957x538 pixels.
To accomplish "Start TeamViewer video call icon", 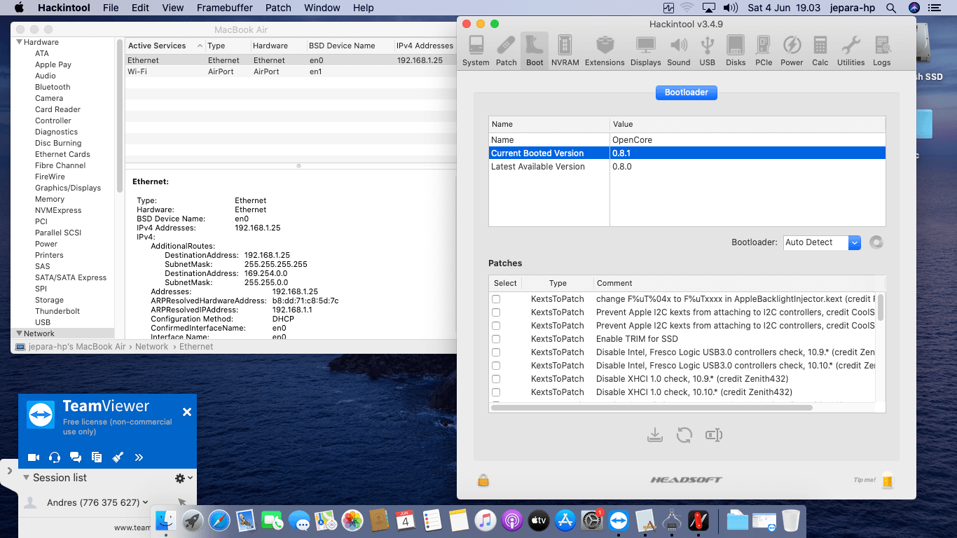I will (x=33, y=457).
